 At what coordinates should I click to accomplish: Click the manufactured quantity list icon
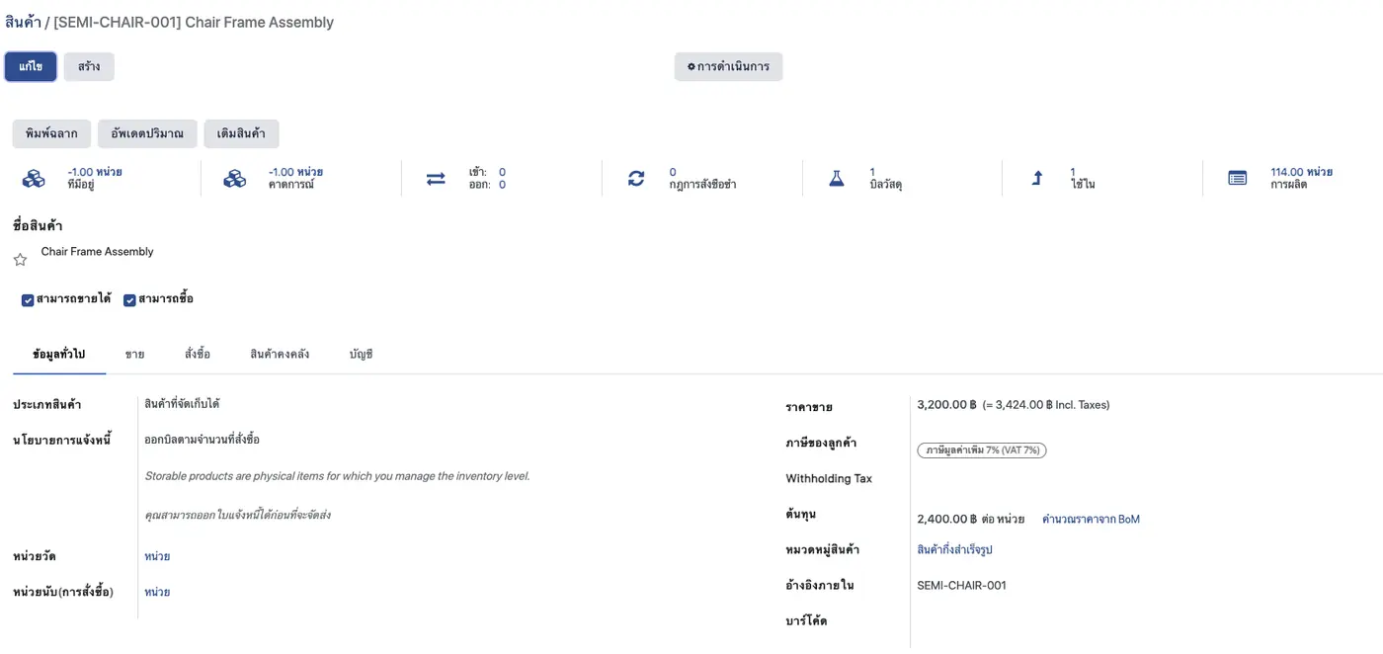(1237, 179)
